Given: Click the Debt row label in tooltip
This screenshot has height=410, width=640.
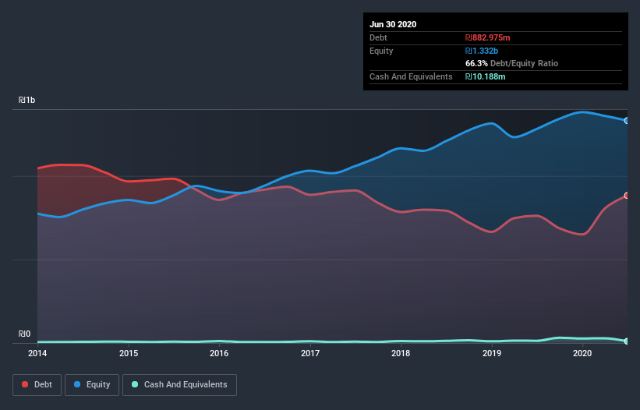Looking at the screenshot, I should pyautogui.click(x=378, y=37).
